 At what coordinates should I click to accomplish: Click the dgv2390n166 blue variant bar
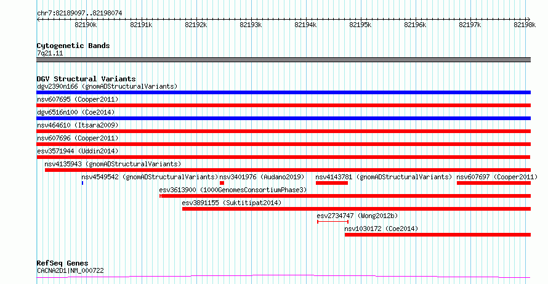283,92
